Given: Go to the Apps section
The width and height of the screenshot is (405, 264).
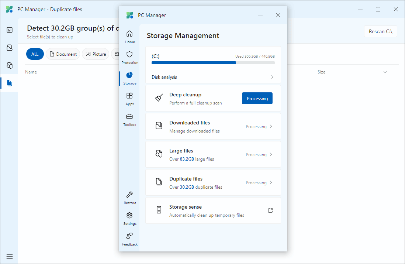Looking at the screenshot, I should click(x=130, y=99).
